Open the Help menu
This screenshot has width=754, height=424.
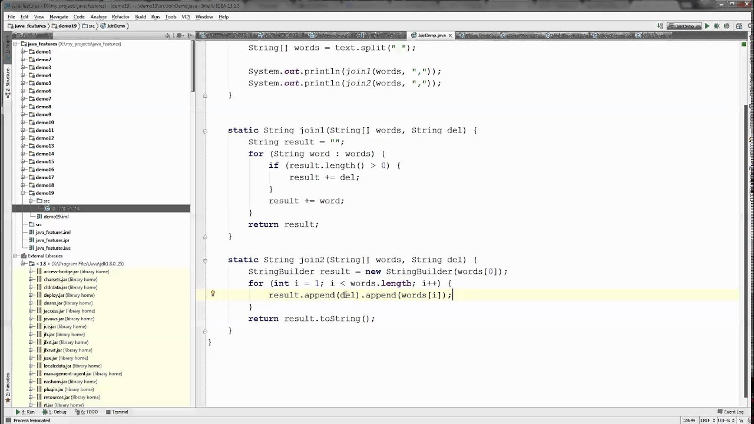coord(223,16)
